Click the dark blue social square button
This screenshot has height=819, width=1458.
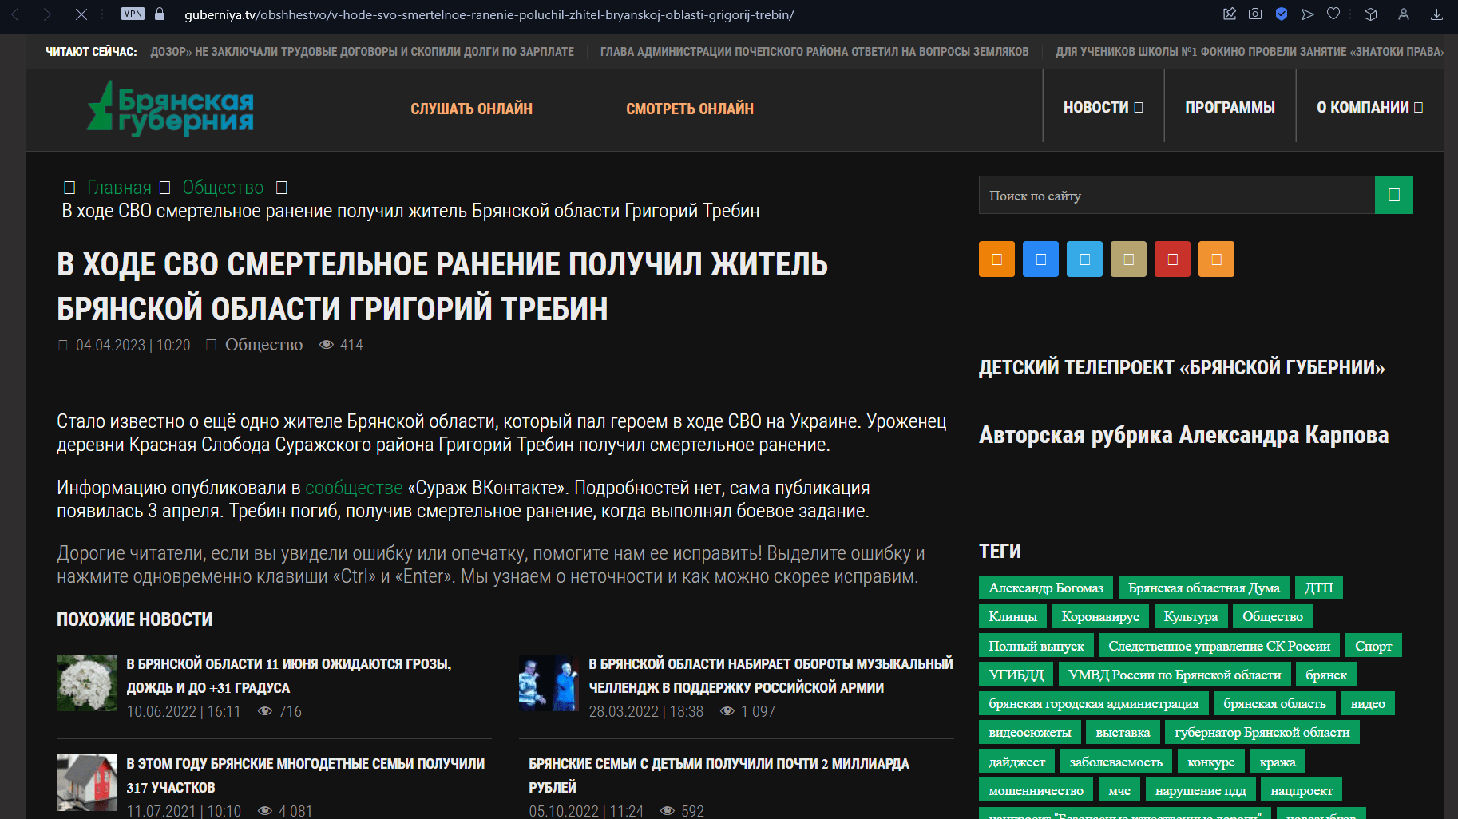(1040, 259)
